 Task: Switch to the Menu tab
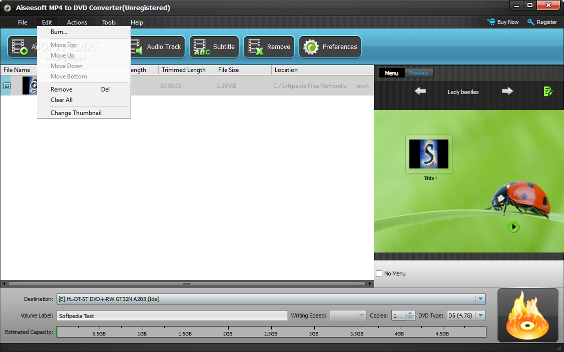pyautogui.click(x=391, y=73)
